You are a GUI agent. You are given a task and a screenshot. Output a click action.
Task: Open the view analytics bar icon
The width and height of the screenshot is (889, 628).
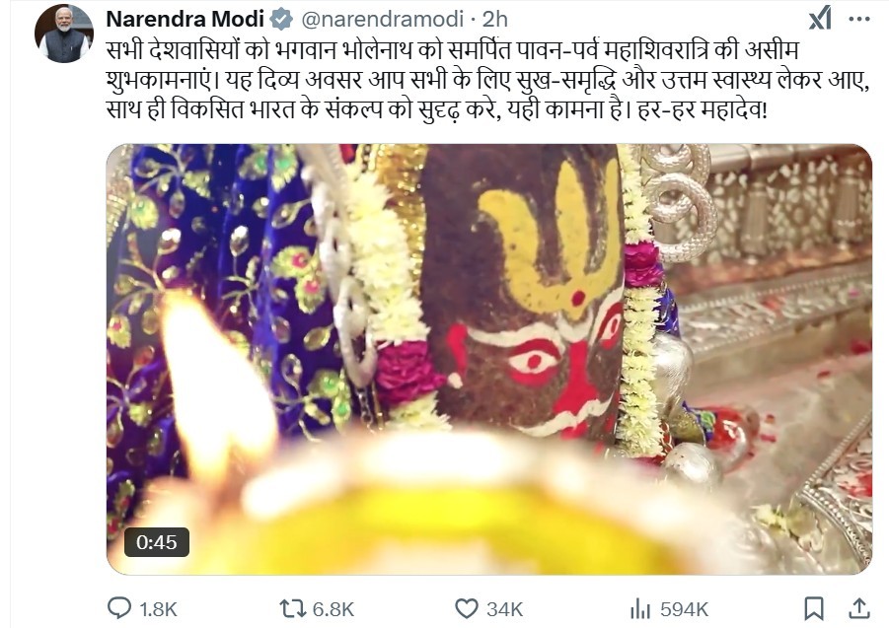pyautogui.click(x=640, y=607)
